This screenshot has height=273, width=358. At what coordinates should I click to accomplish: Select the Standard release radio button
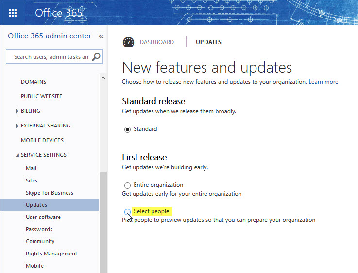click(127, 129)
